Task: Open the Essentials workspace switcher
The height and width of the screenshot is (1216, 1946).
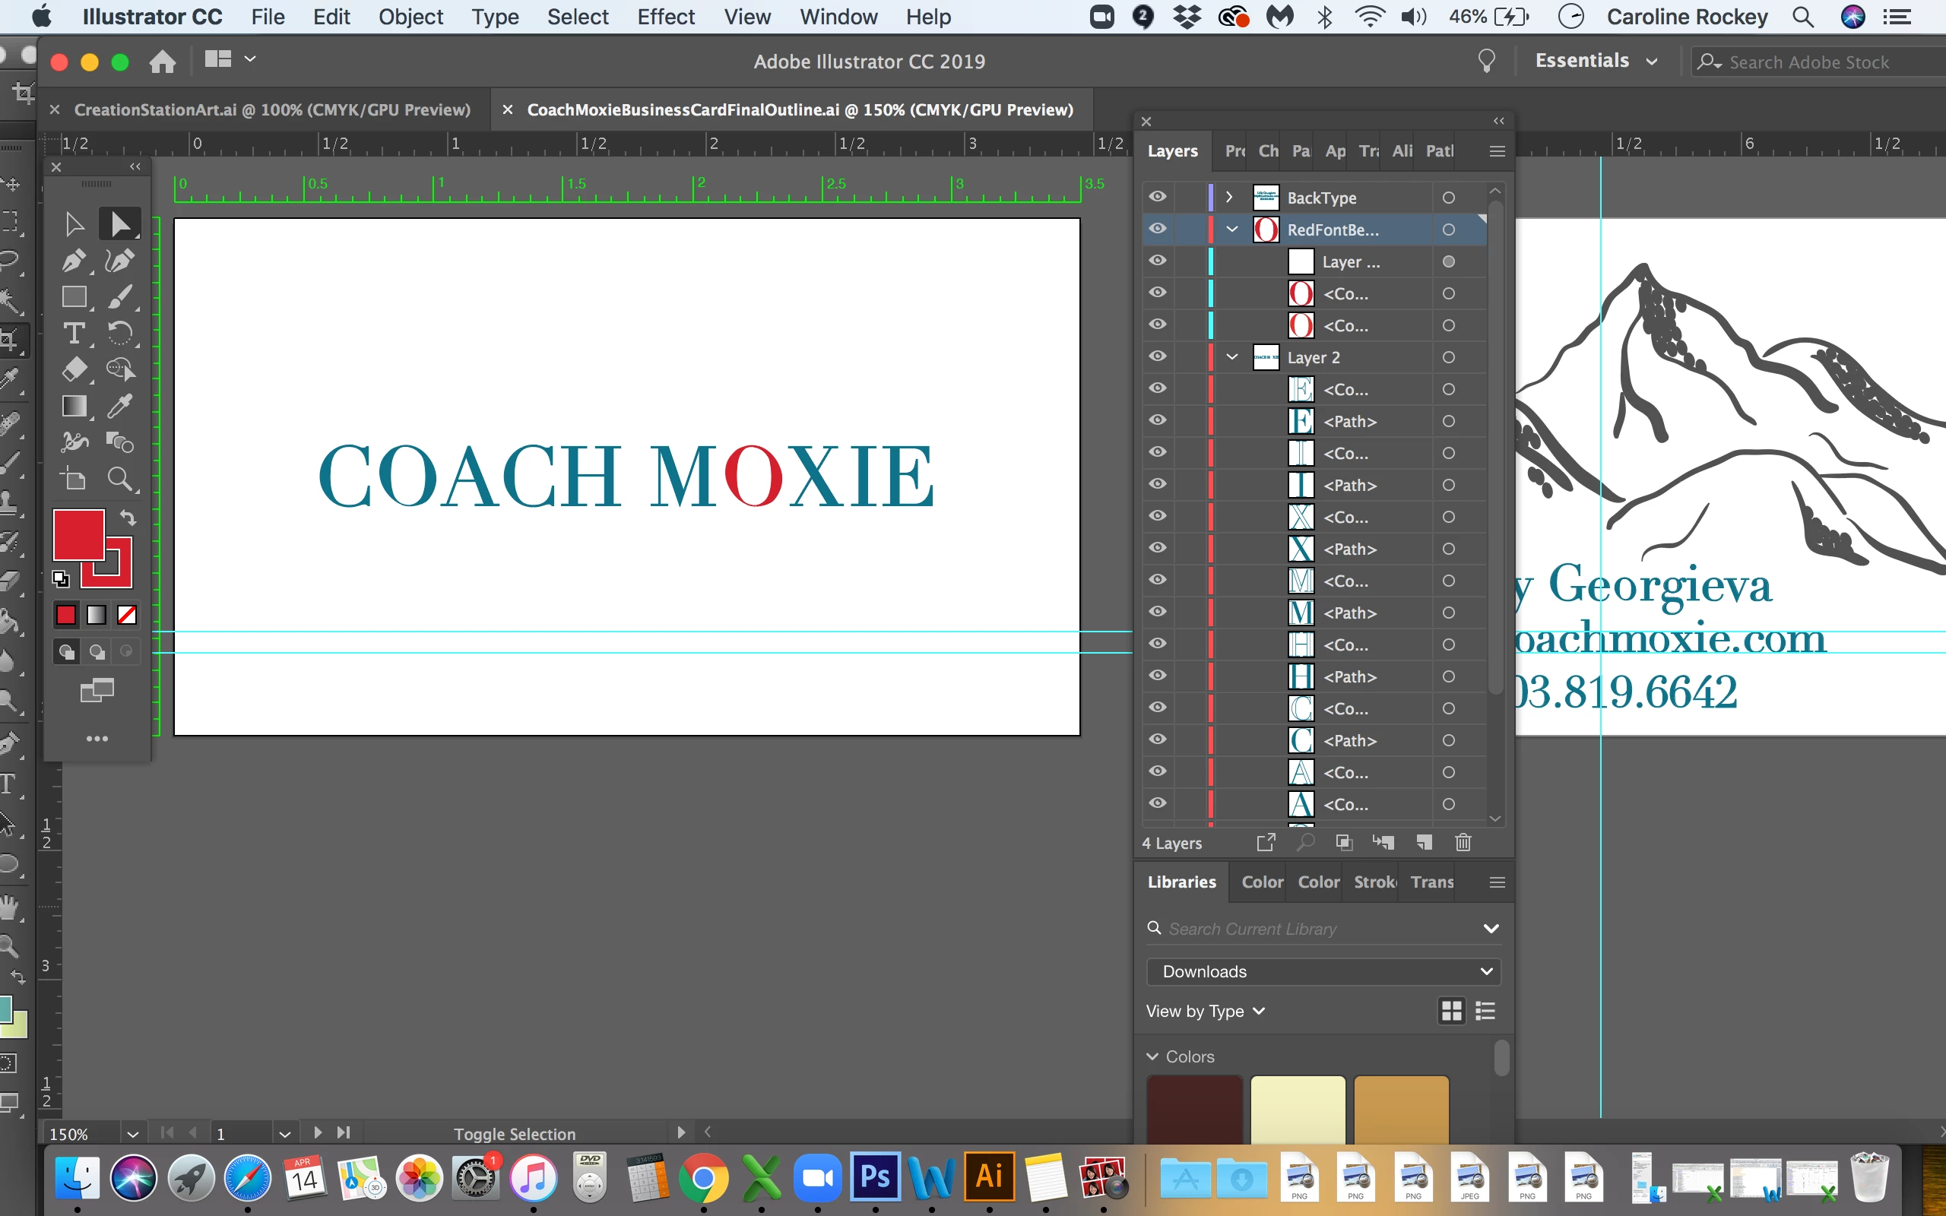Action: 1596,61
